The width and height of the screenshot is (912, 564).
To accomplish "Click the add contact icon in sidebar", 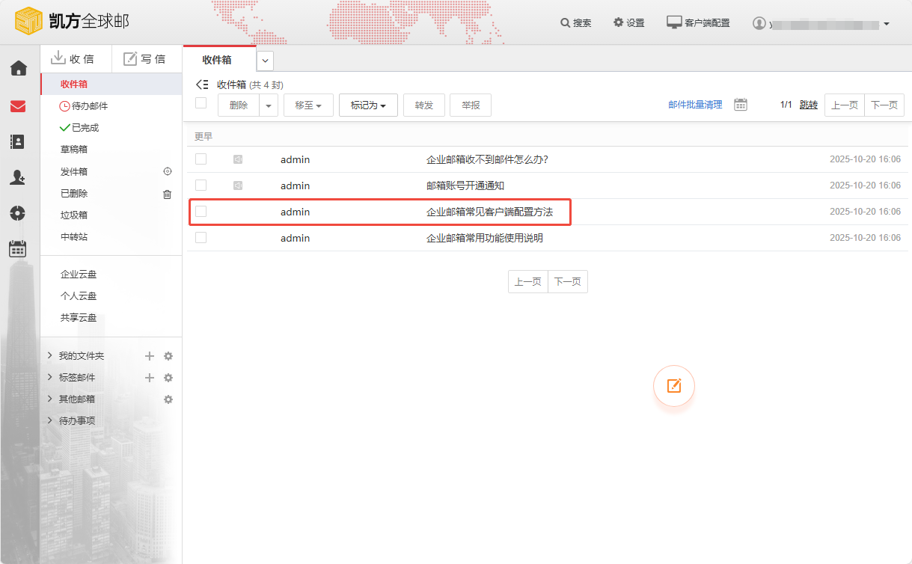I will pyautogui.click(x=18, y=177).
